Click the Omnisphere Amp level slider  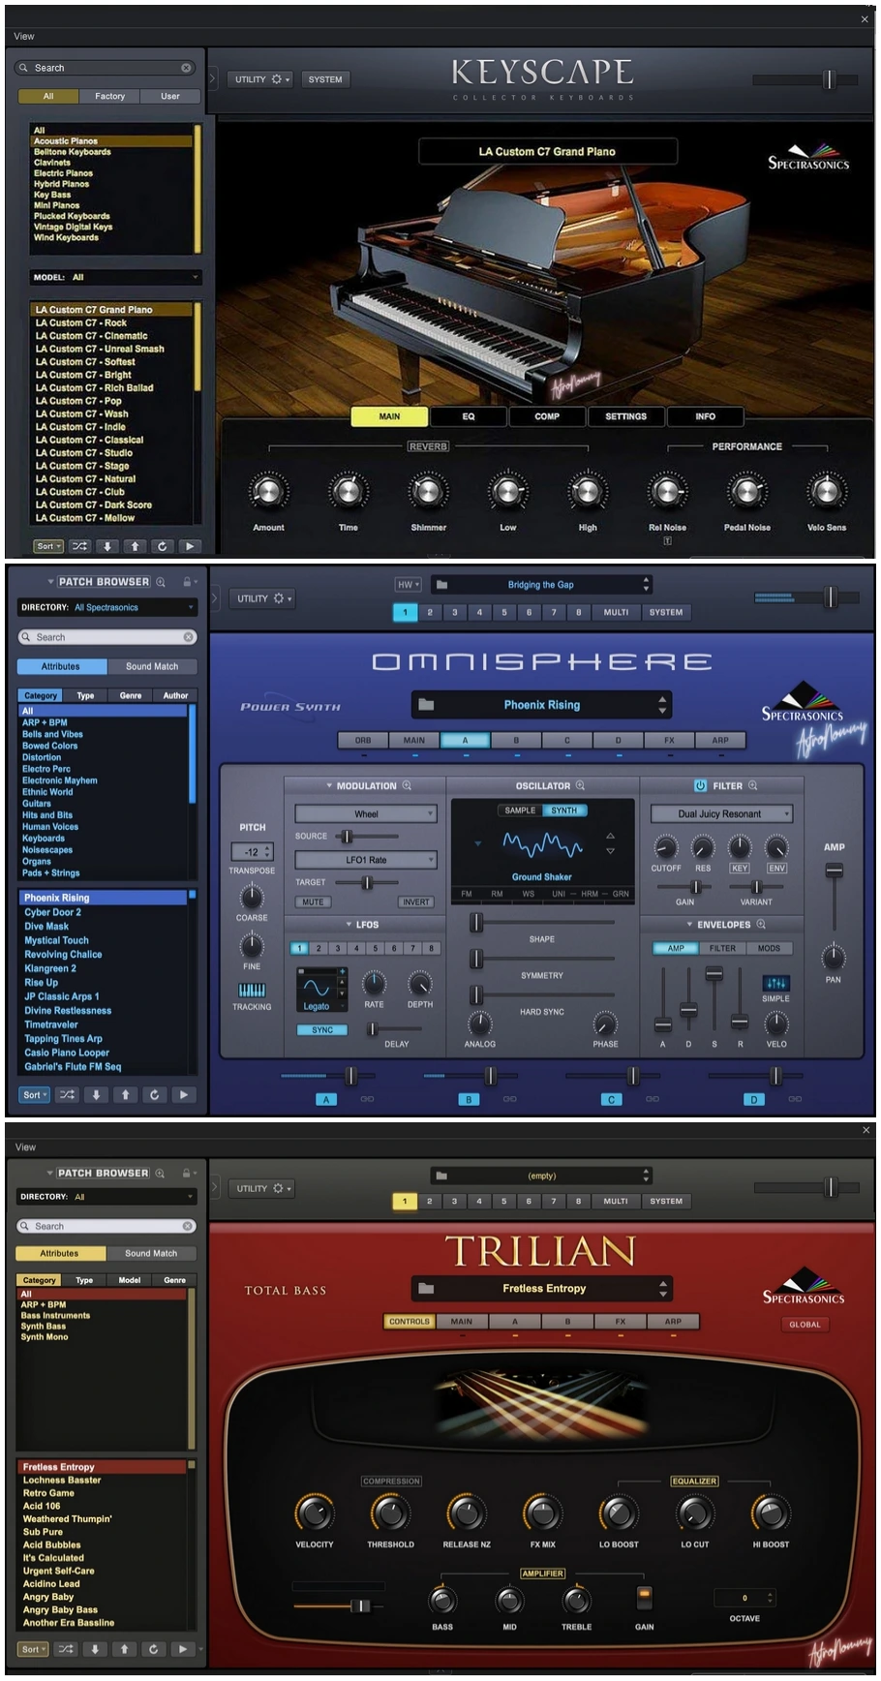[x=834, y=871]
